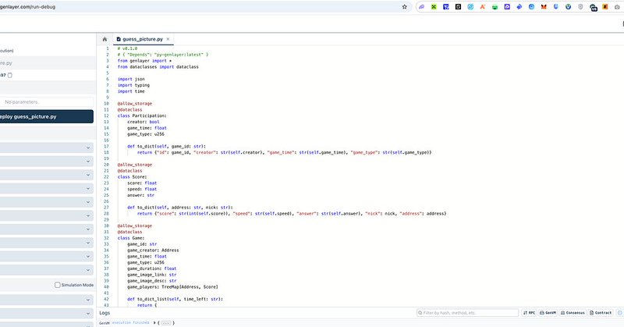Open the blue circle extension icon

point(531,7)
